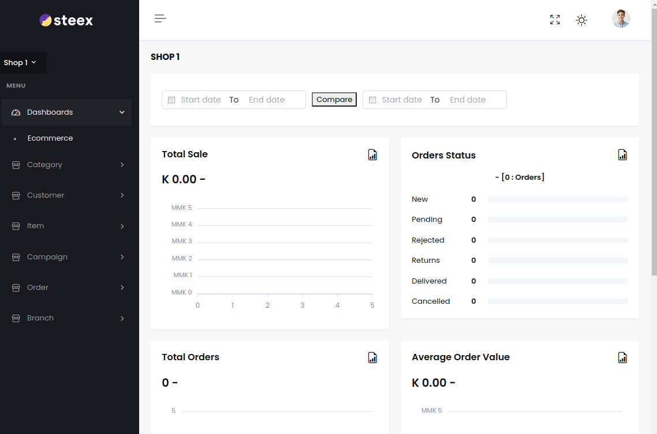Open the user profile avatar

click(x=621, y=19)
